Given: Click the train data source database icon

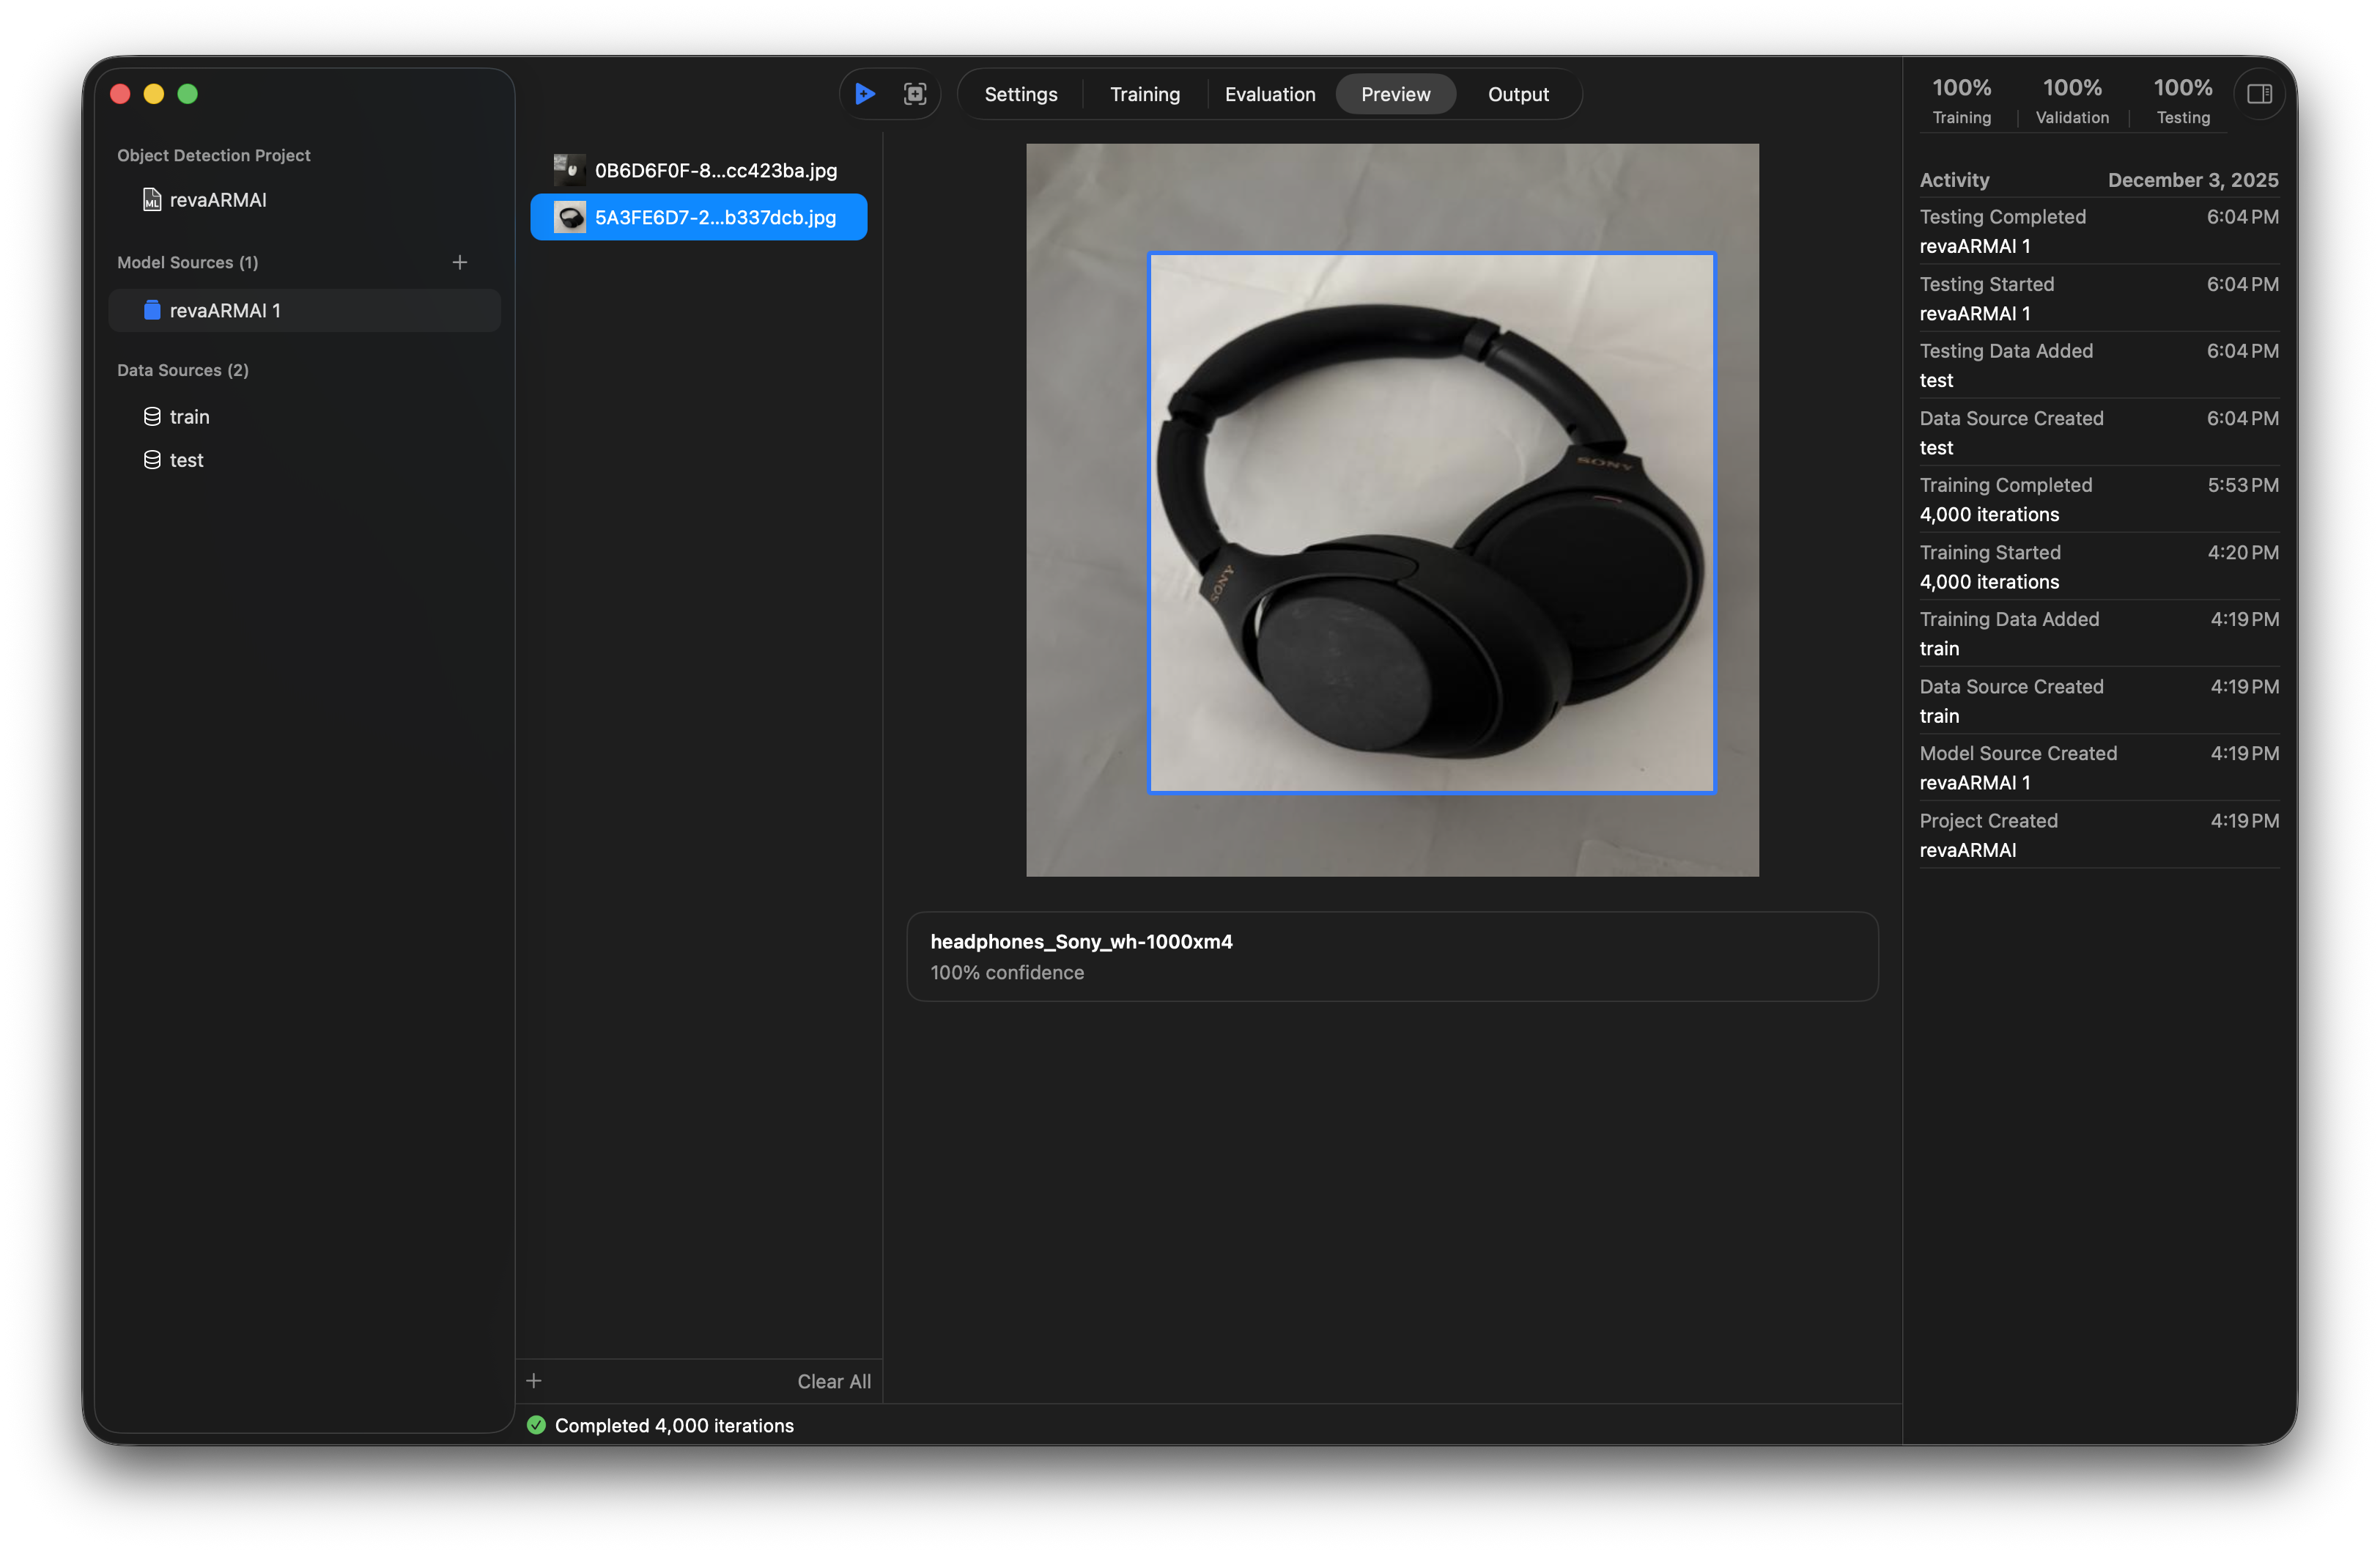Looking at the screenshot, I should coord(152,416).
